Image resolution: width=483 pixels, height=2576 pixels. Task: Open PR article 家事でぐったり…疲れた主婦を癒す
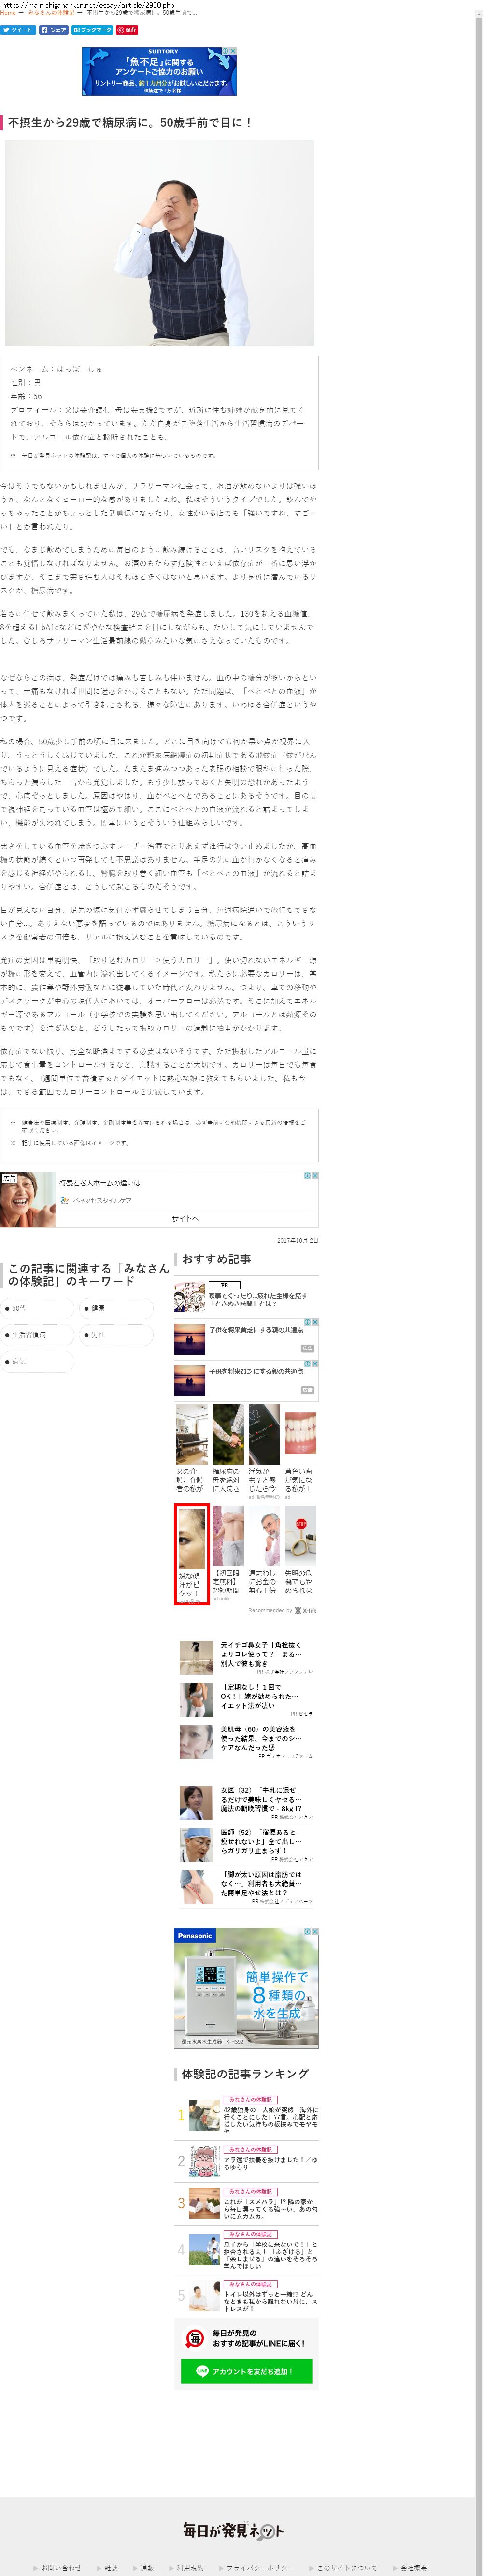pyautogui.click(x=246, y=1297)
